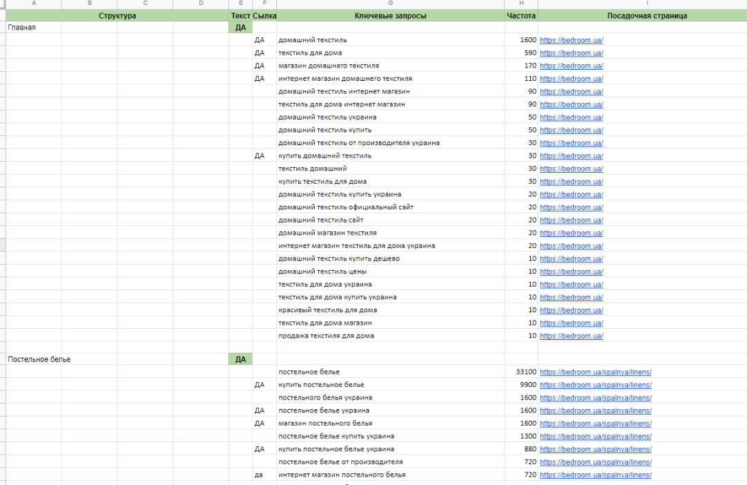The width and height of the screenshot is (747, 485).
Task: Select frequency cell 33100
Action: click(521, 372)
